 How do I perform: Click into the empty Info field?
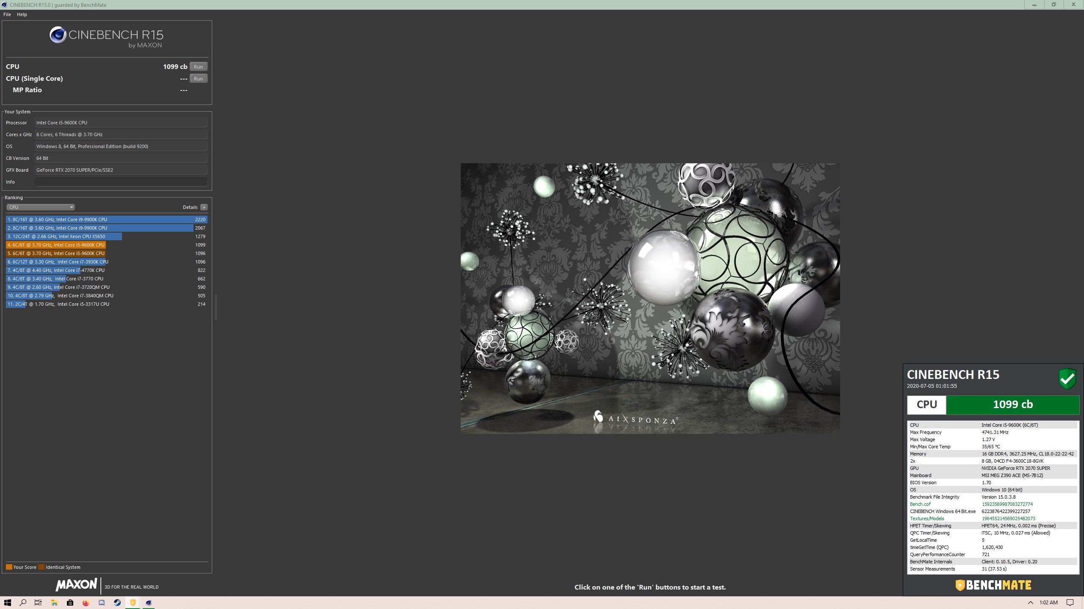click(121, 182)
